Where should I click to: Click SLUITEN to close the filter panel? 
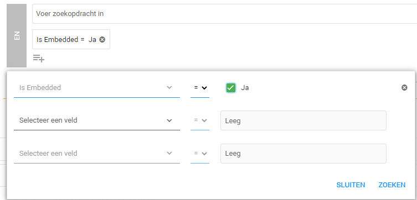point(351,185)
